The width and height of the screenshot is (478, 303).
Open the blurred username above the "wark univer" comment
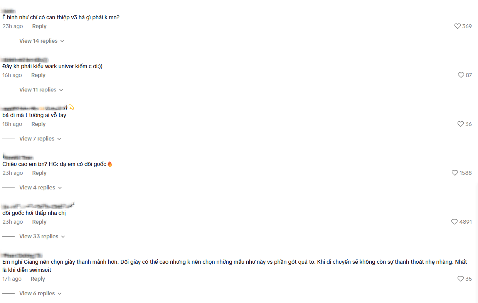point(25,60)
